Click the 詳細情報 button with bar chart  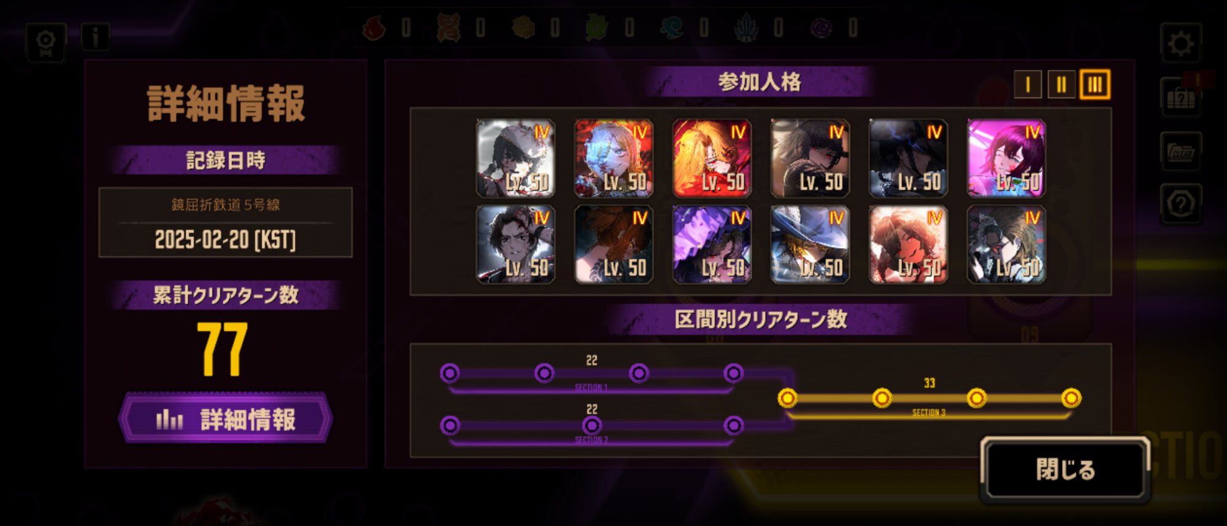pyautogui.click(x=226, y=419)
